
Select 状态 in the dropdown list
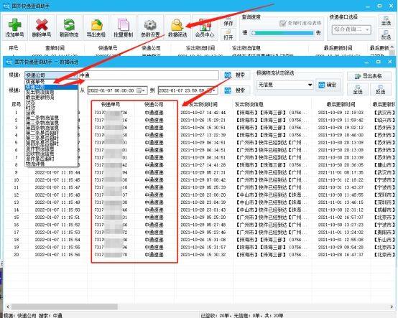(51, 102)
